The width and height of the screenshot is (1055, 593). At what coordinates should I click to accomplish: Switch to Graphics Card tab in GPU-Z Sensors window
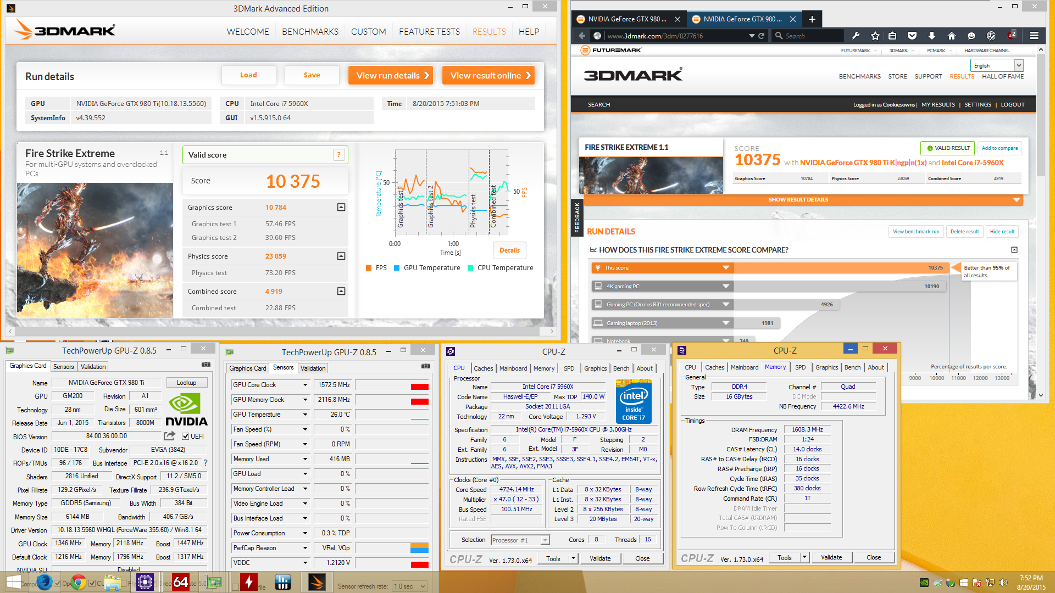click(x=247, y=368)
